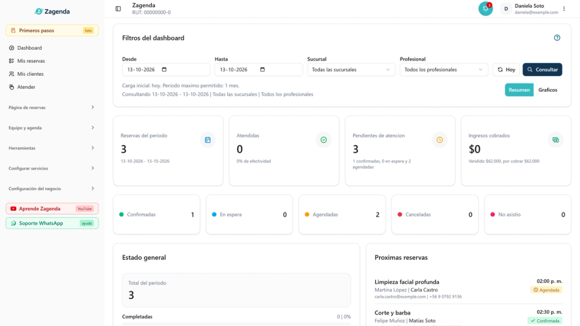The height and width of the screenshot is (326, 580).
Task: Click the Mis clientes people icon
Action: pyautogui.click(x=11, y=74)
